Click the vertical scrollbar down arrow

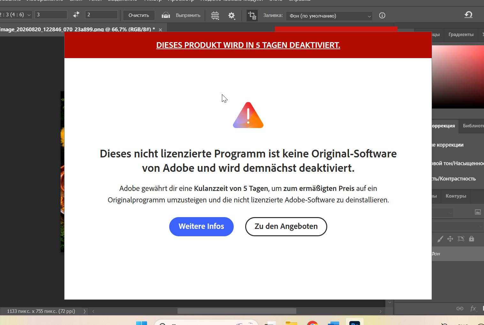tap(389, 302)
